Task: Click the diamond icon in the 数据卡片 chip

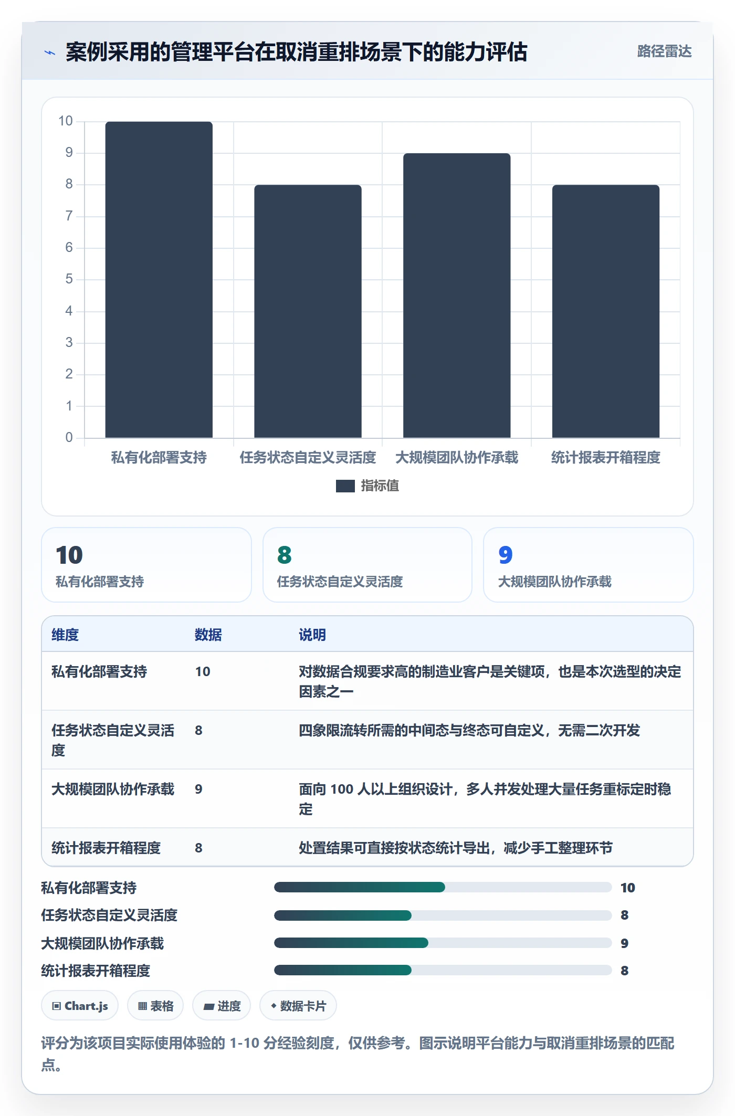Action: [274, 1006]
